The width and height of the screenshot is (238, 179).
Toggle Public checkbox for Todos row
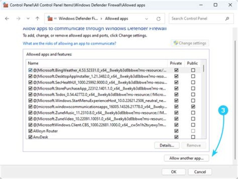193,94
